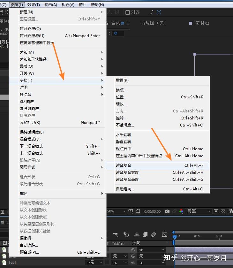Viewport: 233px width, 268px height.
Task: Click the 素材 02 panel color square icon
Action: [191, 23]
